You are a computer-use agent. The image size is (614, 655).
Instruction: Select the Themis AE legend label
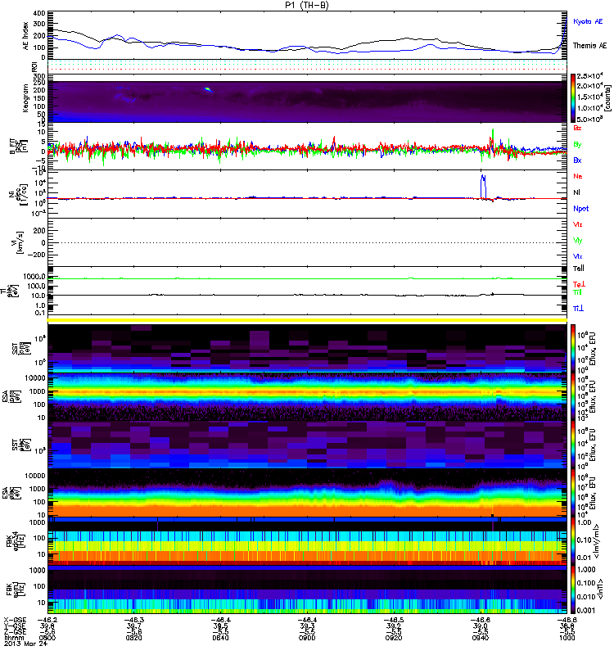[589, 46]
